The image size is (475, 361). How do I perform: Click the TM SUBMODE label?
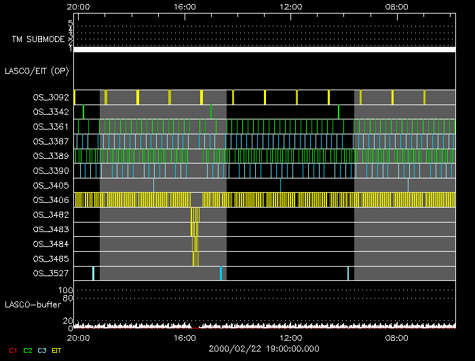click(x=37, y=39)
